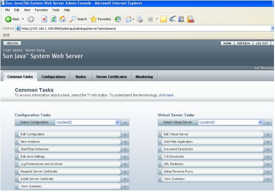Select the Common Tasks tab

coord(20,77)
